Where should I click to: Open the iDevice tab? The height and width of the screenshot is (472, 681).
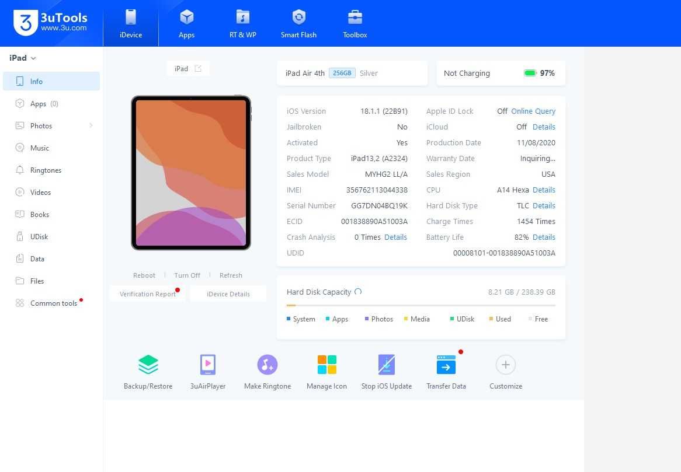coord(131,23)
